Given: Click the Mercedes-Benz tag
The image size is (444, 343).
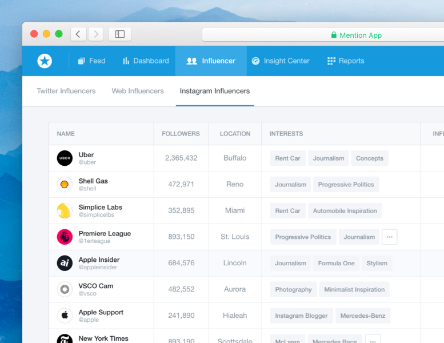Looking at the screenshot, I should pyautogui.click(x=363, y=316).
